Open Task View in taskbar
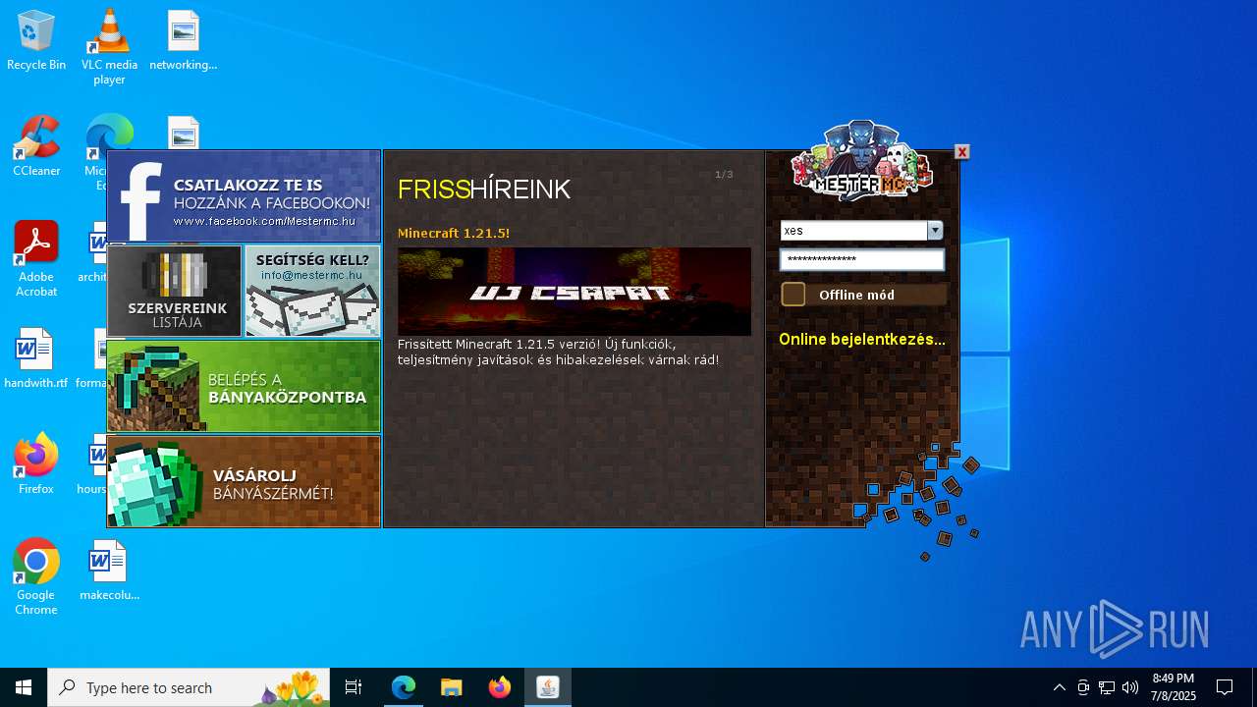This screenshot has height=707, width=1257. (354, 687)
